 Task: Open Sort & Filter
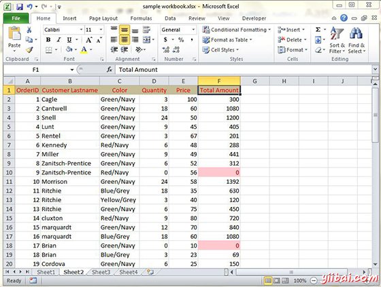coord(337,40)
